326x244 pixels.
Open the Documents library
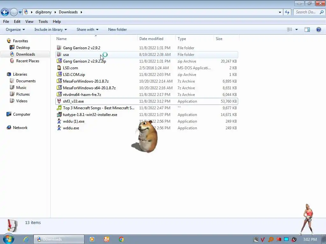coord(26,81)
